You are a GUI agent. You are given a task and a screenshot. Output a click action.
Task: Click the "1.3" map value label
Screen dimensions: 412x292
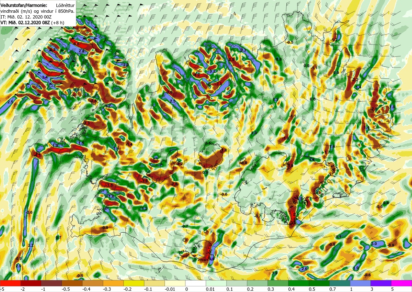click(276, 100)
